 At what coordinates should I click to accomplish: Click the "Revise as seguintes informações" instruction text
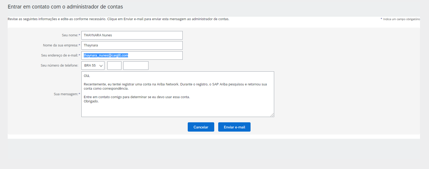click(119, 19)
